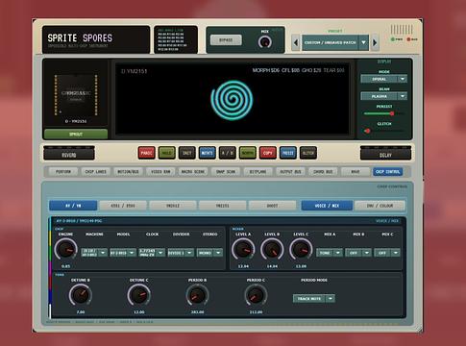Open the Period Mode Track Note dropdown

click(314, 299)
